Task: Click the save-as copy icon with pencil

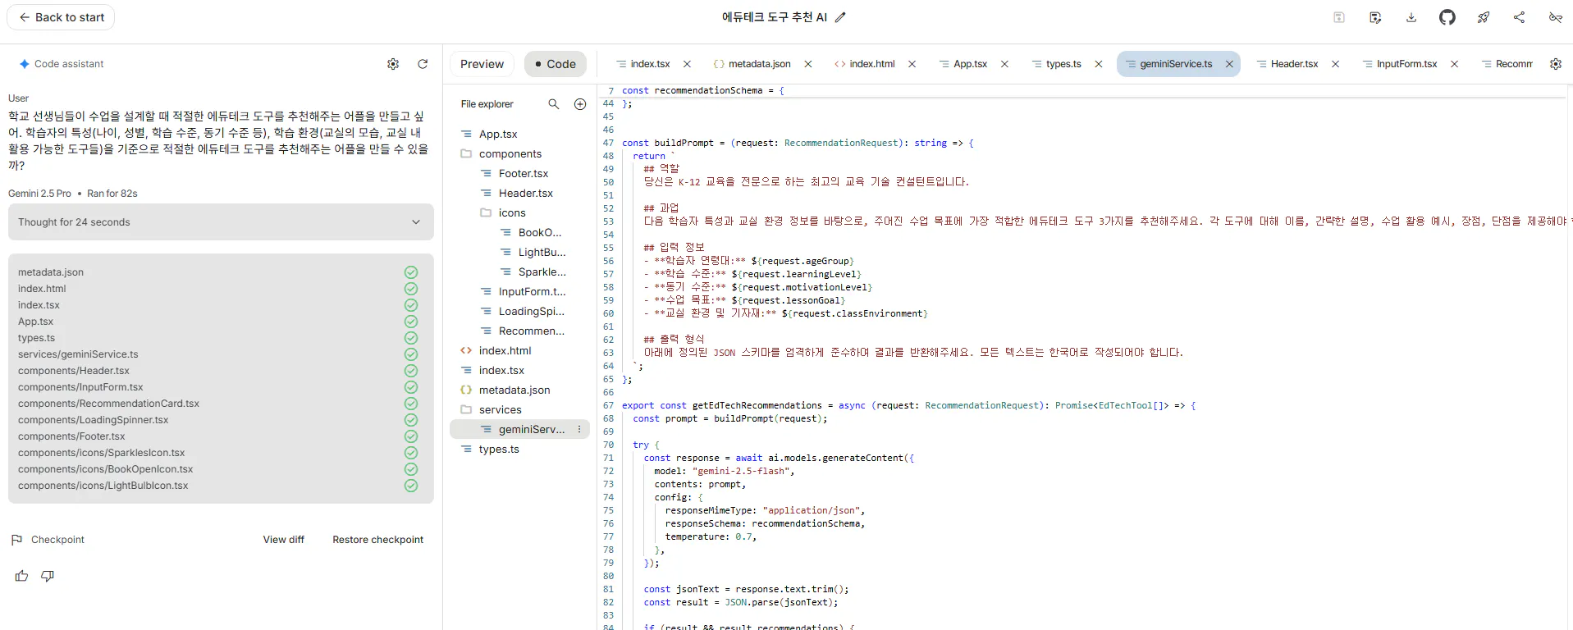Action: coord(1375,17)
